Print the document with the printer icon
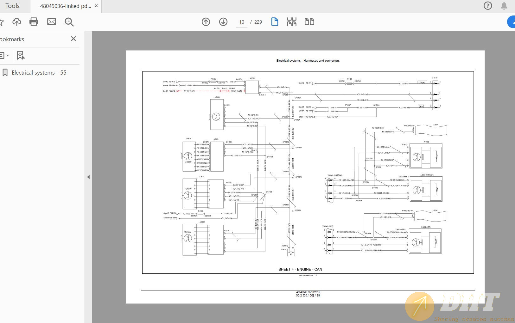The width and height of the screenshot is (515, 323). click(x=34, y=22)
